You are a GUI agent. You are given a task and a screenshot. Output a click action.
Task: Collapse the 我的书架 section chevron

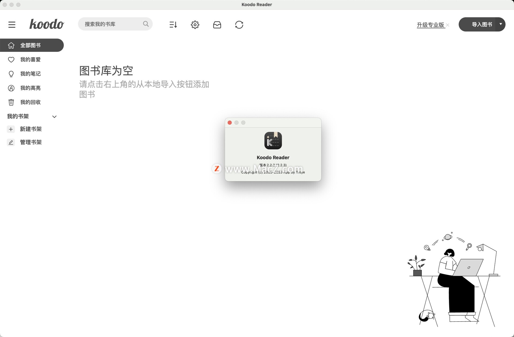click(x=54, y=117)
